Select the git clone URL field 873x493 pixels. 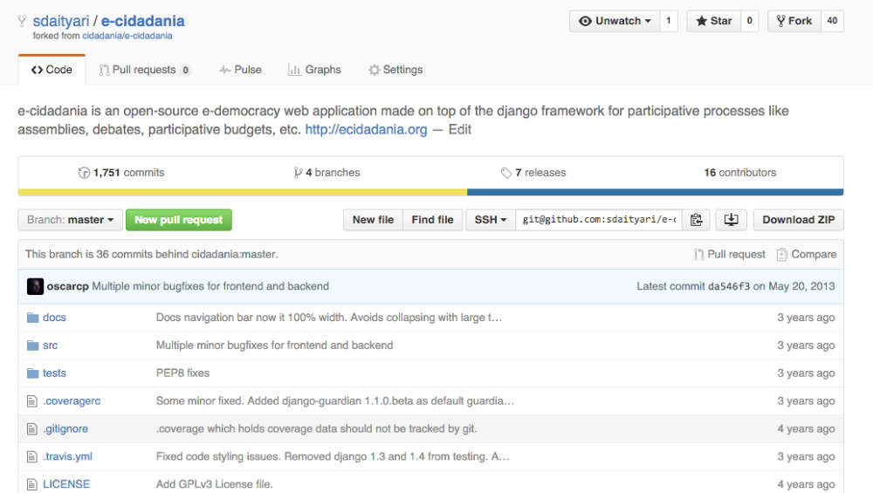coord(599,220)
